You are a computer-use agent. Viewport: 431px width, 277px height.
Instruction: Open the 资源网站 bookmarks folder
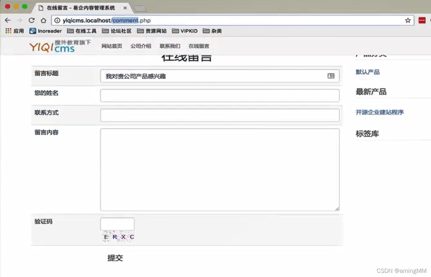tap(152, 31)
